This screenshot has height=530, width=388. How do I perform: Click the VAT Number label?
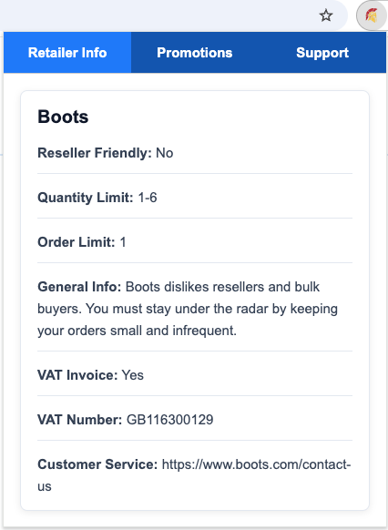click(x=80, y=420)
